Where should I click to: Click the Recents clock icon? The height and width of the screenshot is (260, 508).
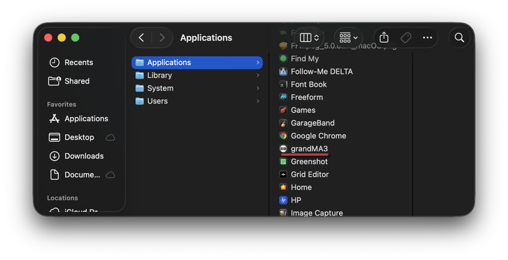(x=54, y=63)
